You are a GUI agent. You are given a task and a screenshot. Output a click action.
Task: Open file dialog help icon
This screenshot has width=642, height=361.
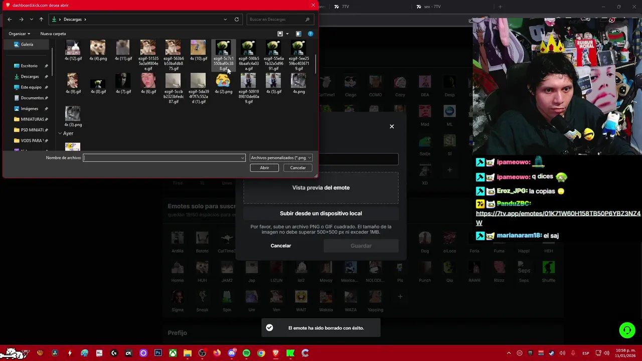(x=310, y=34)
